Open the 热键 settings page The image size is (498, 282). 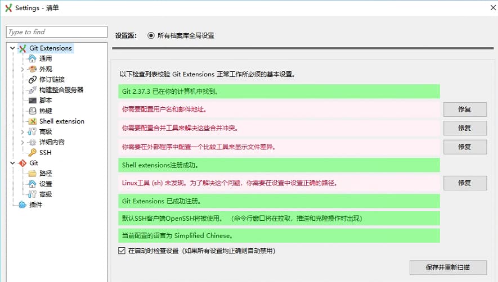click(x=46, y=111)
